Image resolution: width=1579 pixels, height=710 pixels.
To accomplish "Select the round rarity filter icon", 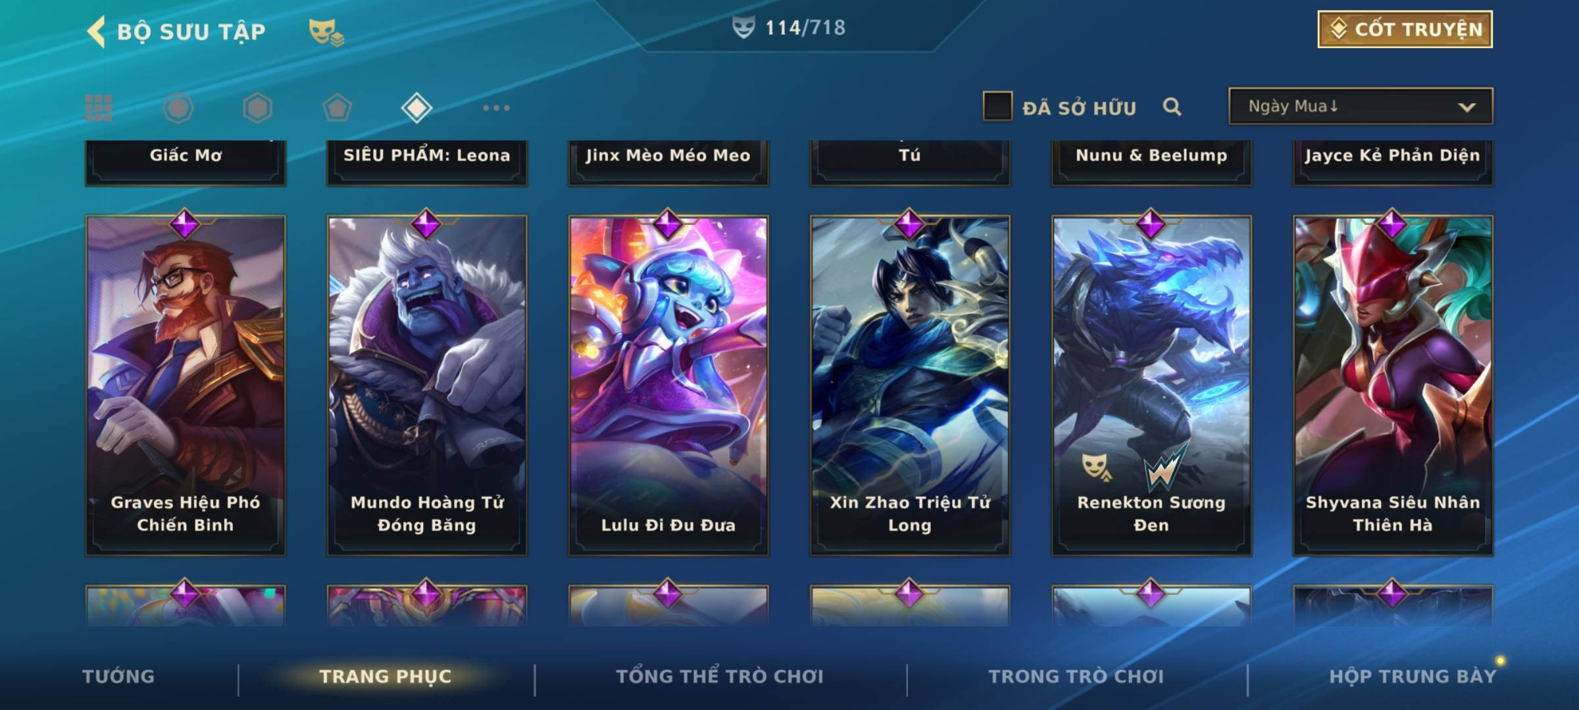I will coord(178,108).
